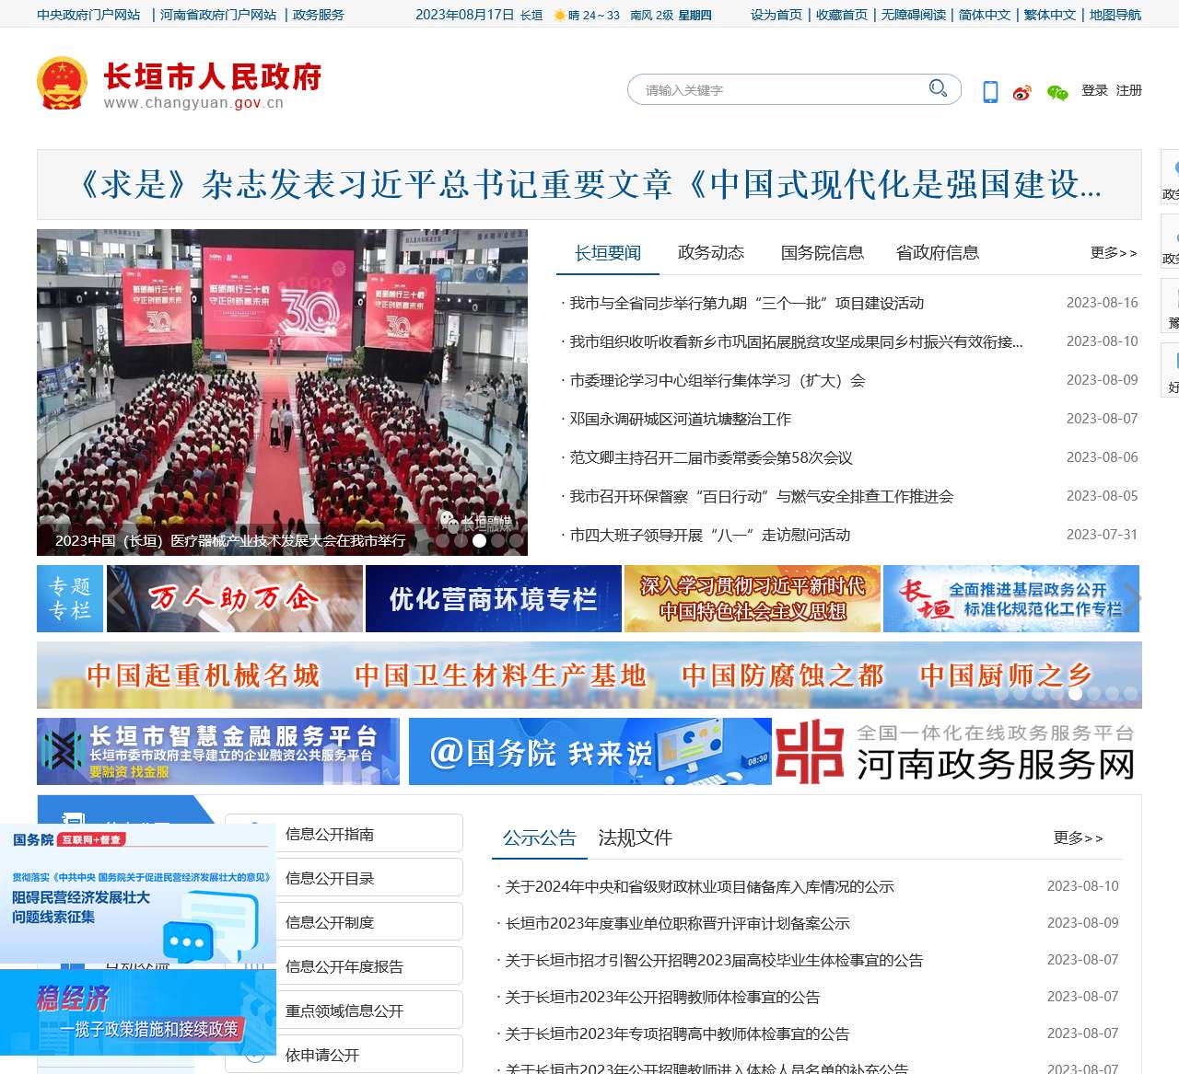Image resolution: width=1179 pixels, height=1074 pixels.
Task: Switch to the 法规文件 tab
Action: 636,838
